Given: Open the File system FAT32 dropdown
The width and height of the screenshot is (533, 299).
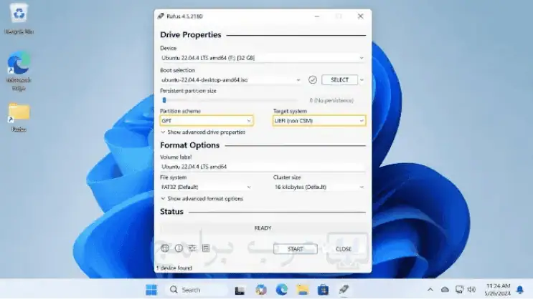Looking at the screenshot, I should (x=207, y=187).
